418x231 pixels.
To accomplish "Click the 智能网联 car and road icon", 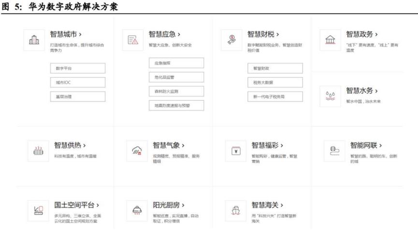I will click(334, 151).
